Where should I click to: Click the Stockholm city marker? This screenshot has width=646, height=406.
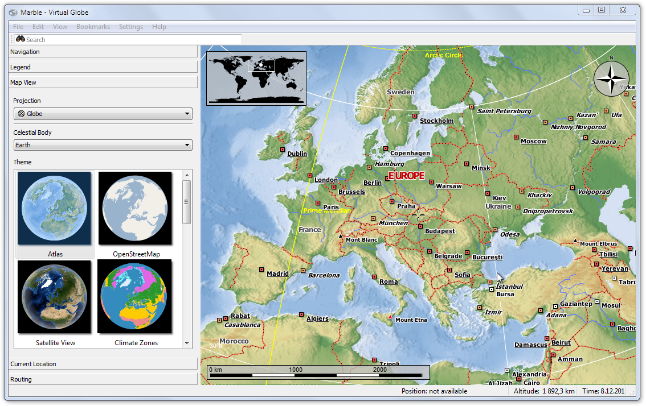click(415, 116)
